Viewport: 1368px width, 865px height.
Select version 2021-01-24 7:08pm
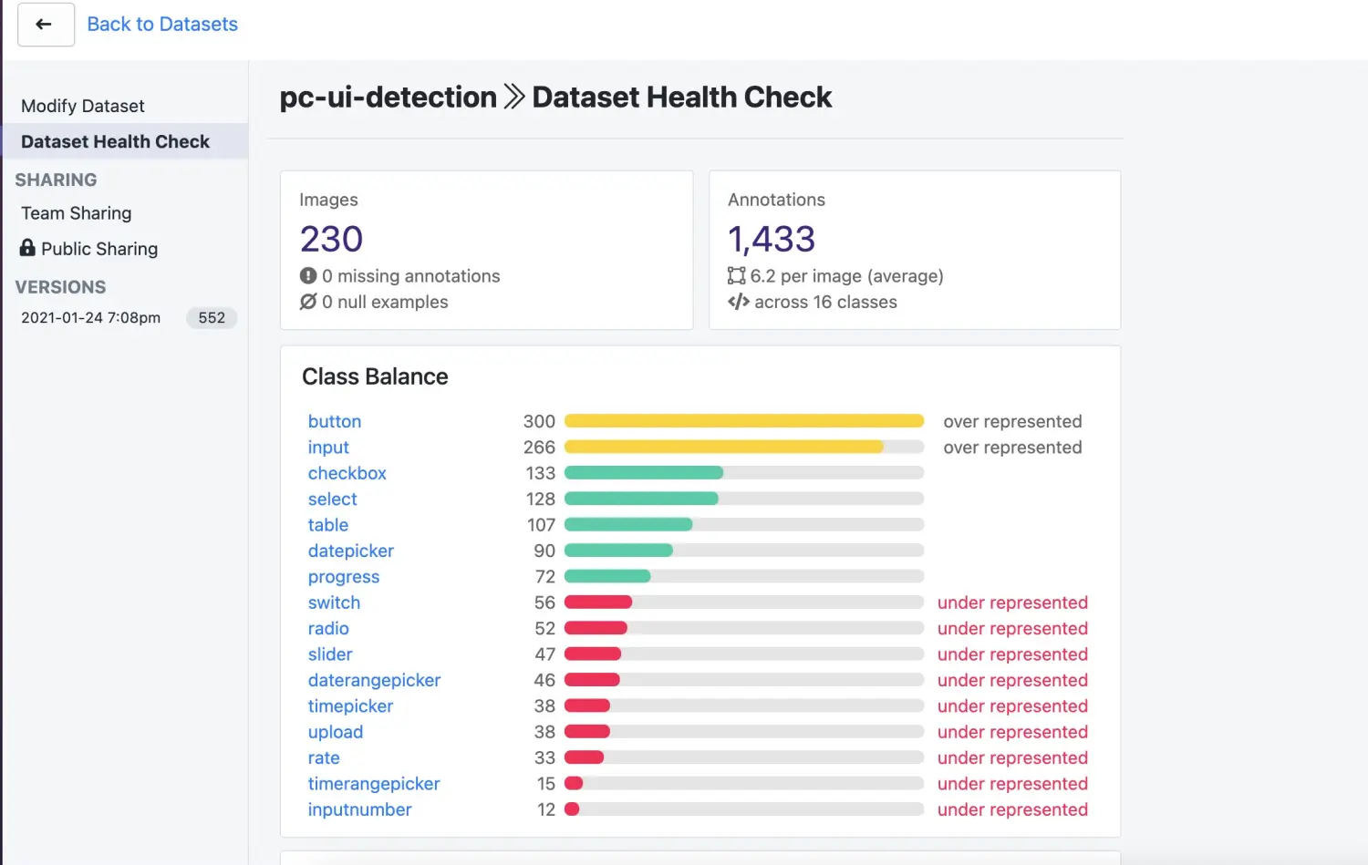[x=91, y=317]
